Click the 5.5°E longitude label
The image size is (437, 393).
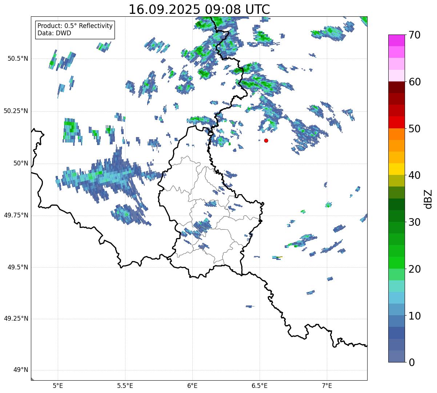(x=125, y=386)
